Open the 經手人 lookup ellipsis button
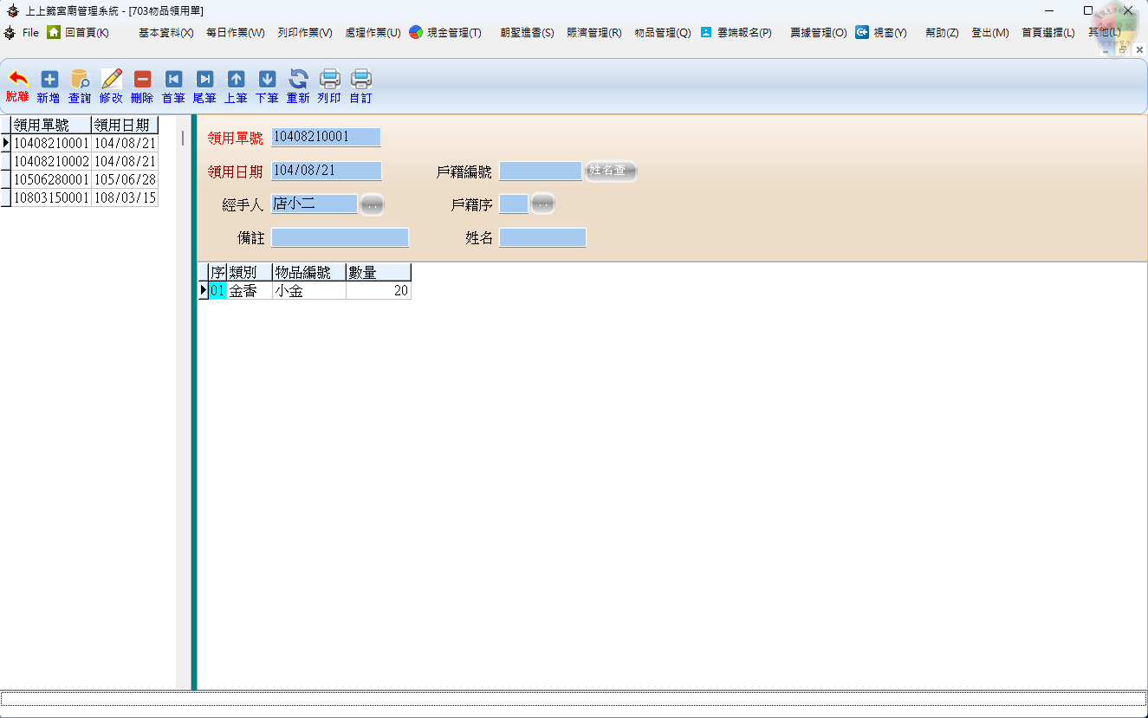The image size is (1148, 718). (372, 204)
